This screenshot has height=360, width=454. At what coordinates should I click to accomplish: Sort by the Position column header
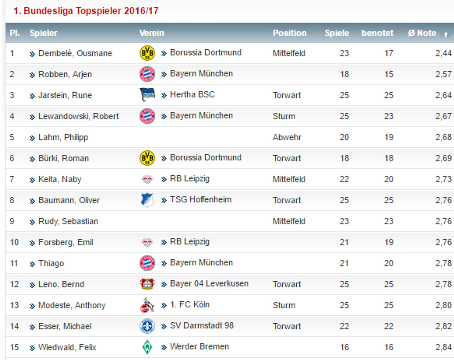(290, 33)
